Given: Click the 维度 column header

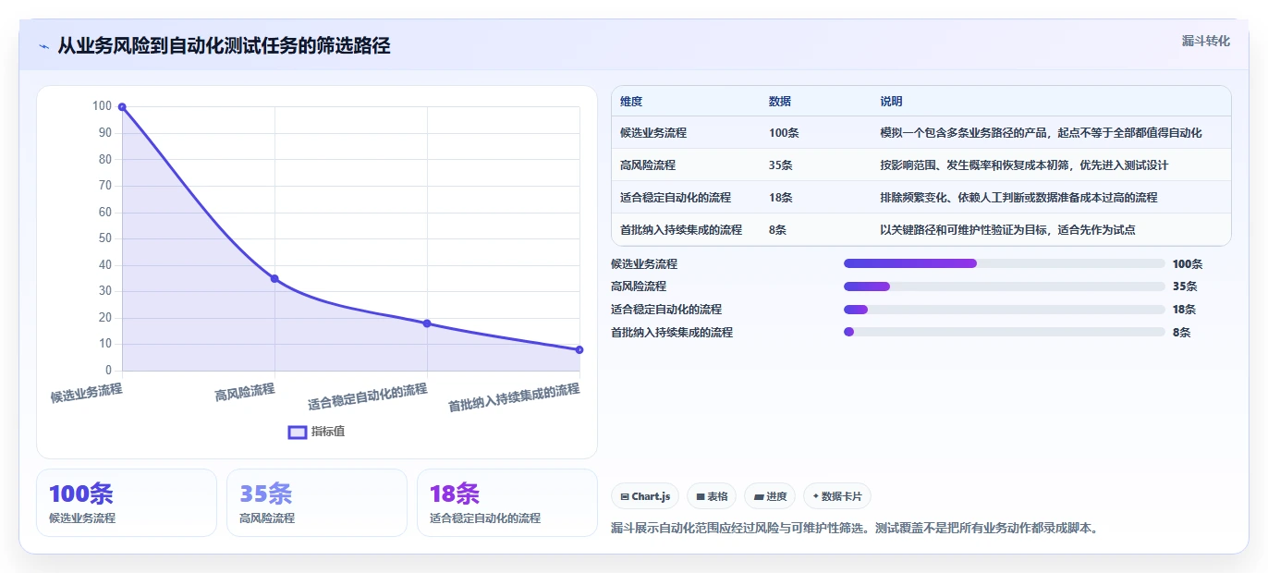Looking at the screenshot, I should (631, 102).
